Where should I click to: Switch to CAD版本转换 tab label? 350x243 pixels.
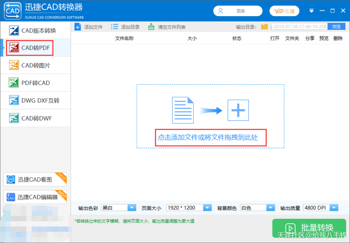(39, 31)
